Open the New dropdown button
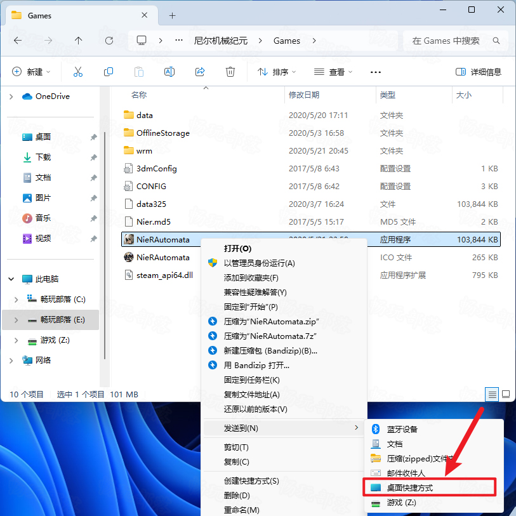The height and width of the screenshot is (516, 516). 31,72
